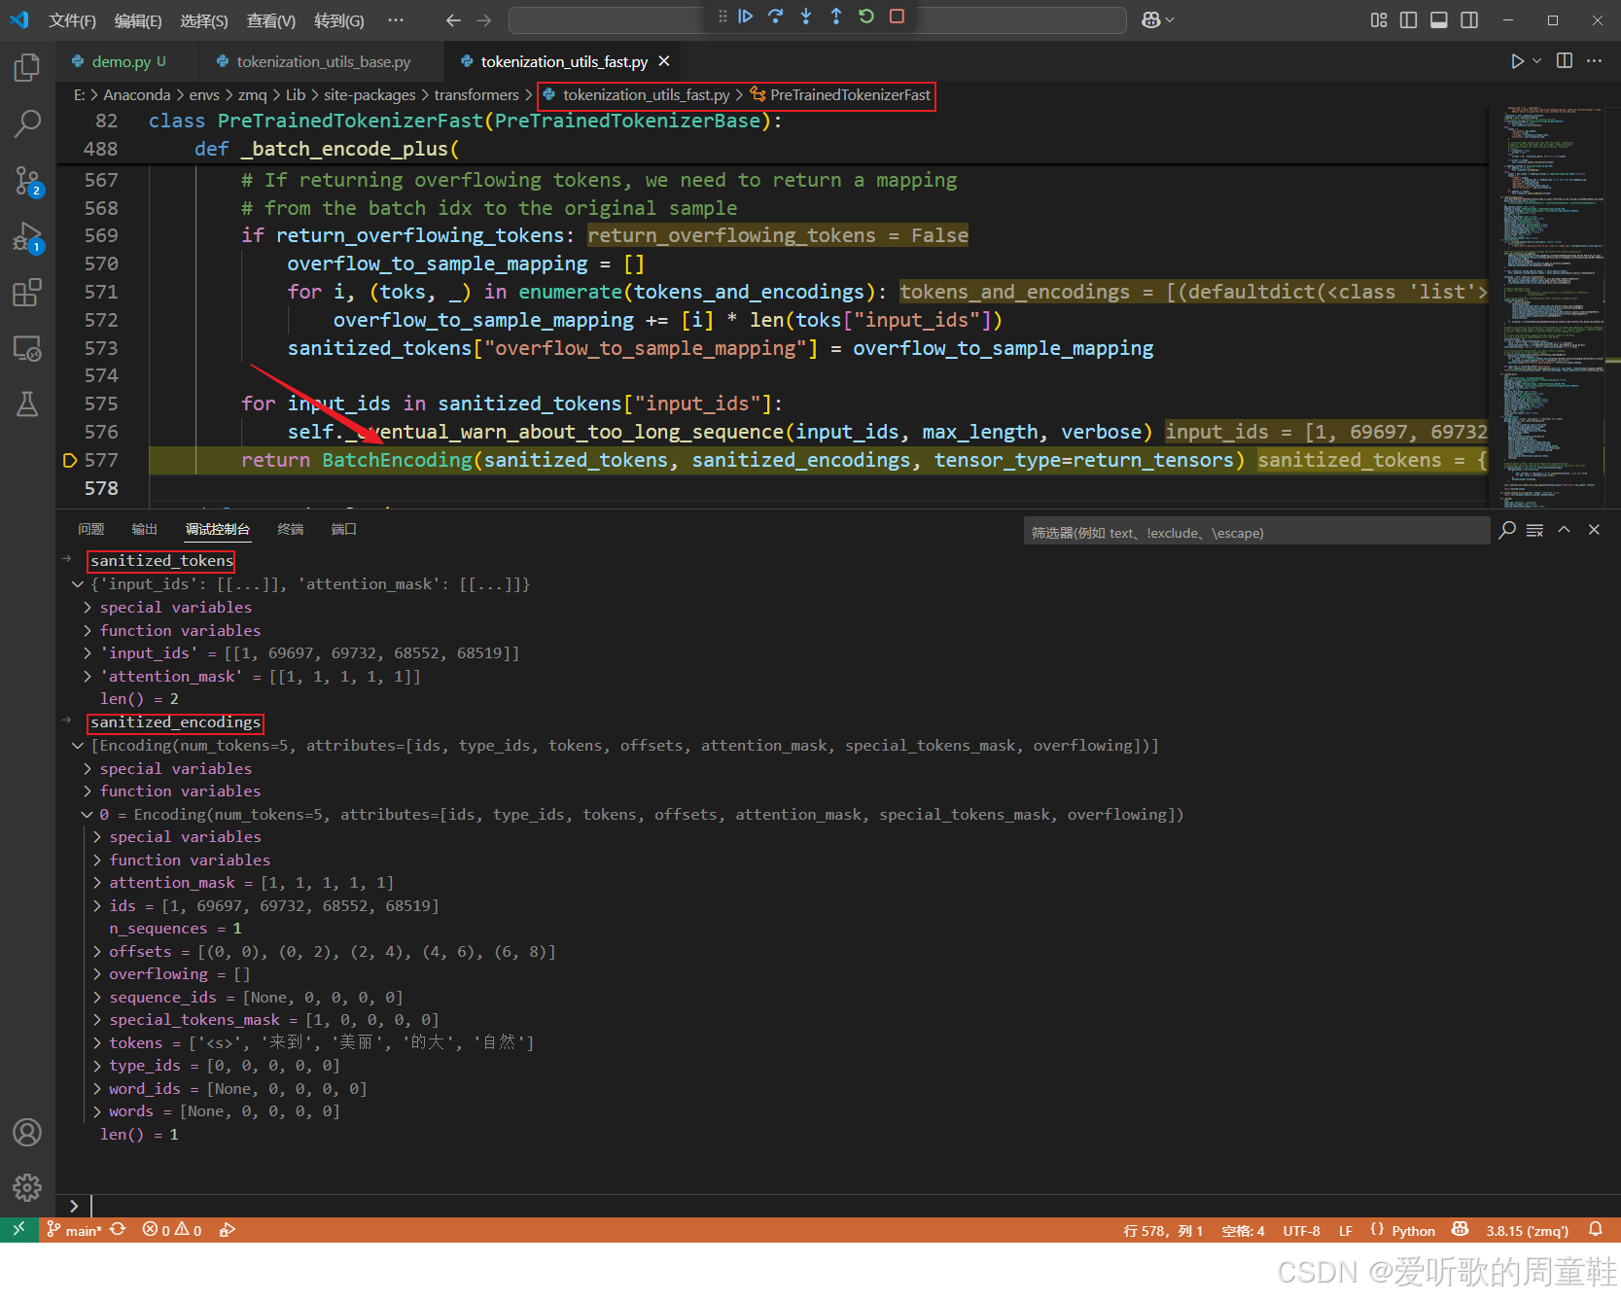Screen dimensions: 1621x1301
Task: Open the Extensions view
Action: coord(27,293)
